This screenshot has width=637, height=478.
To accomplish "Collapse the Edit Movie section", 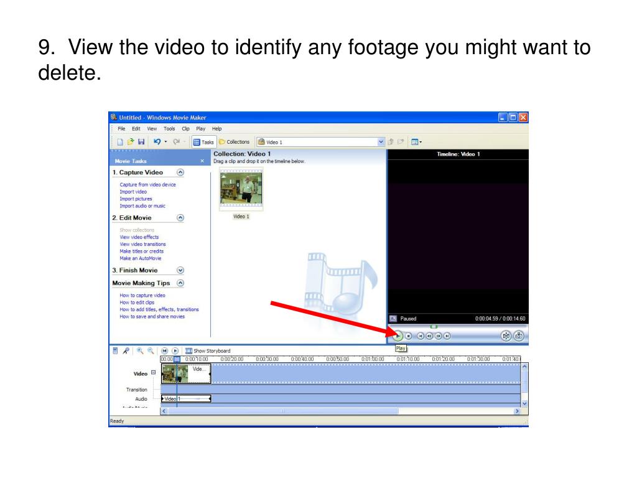I will (180, 218).
